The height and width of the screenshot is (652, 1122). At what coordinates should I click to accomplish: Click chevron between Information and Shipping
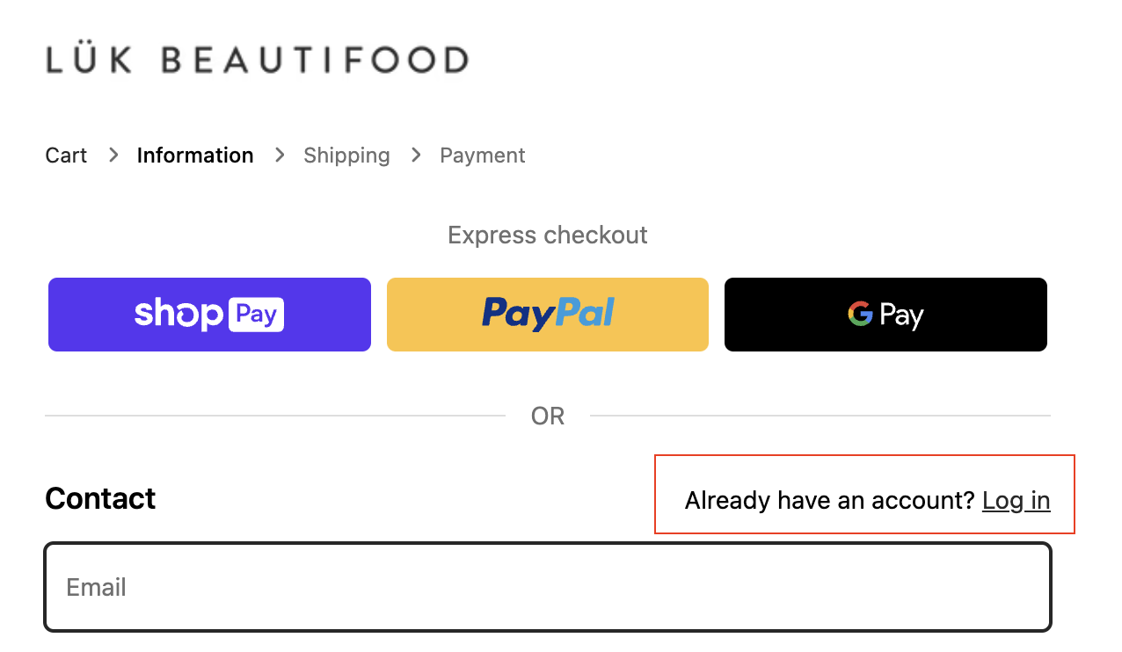[x=280, y=156]
